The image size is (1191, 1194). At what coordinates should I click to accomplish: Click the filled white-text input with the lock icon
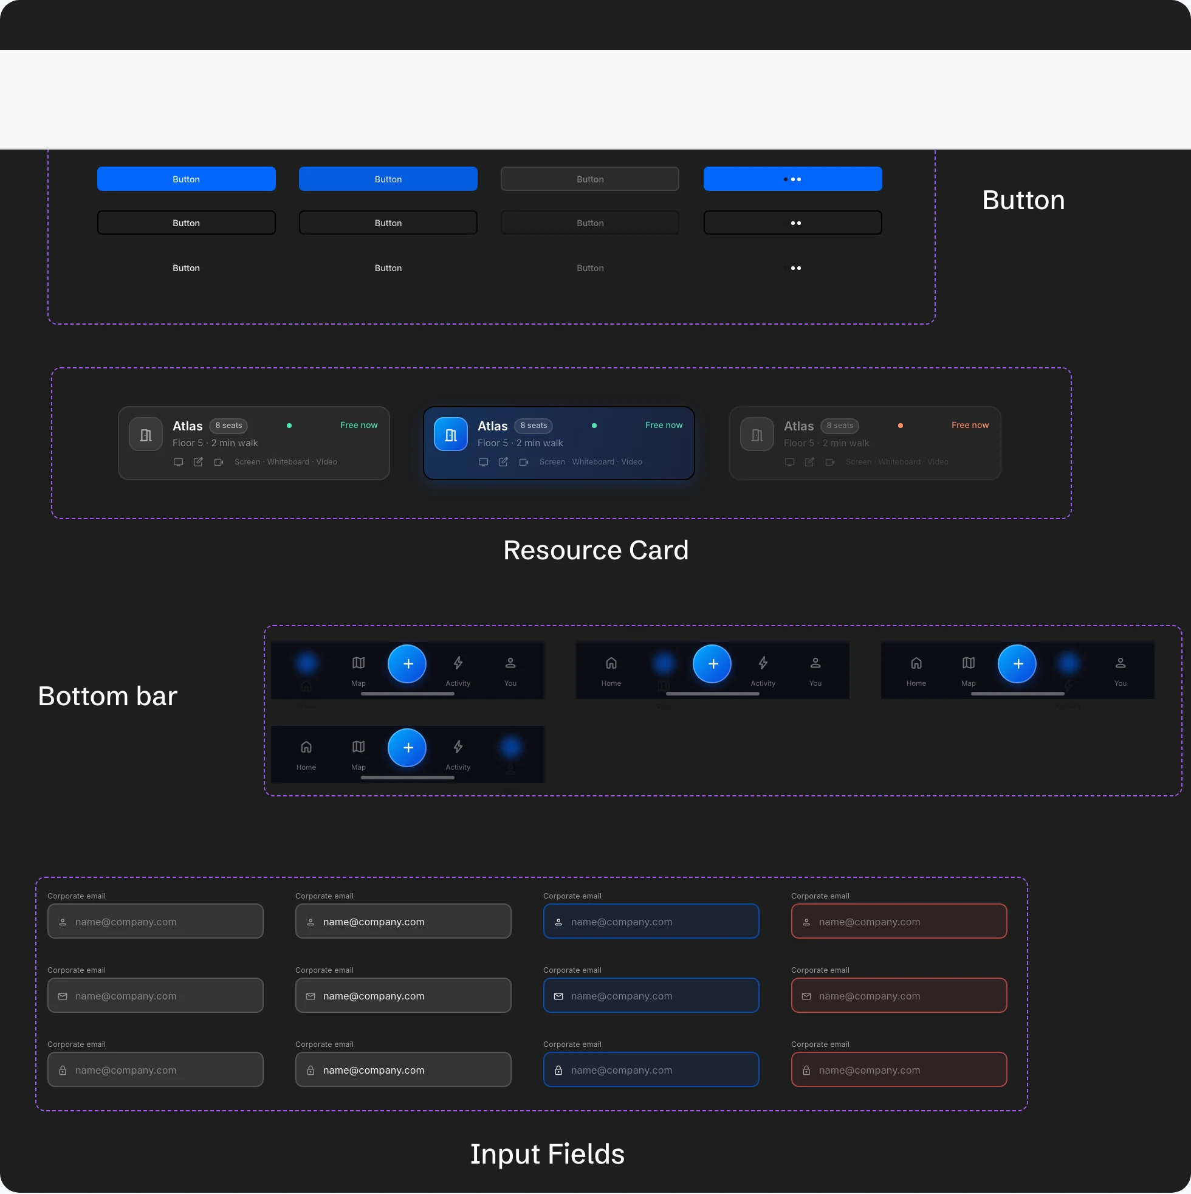[x=403, y=1070]
